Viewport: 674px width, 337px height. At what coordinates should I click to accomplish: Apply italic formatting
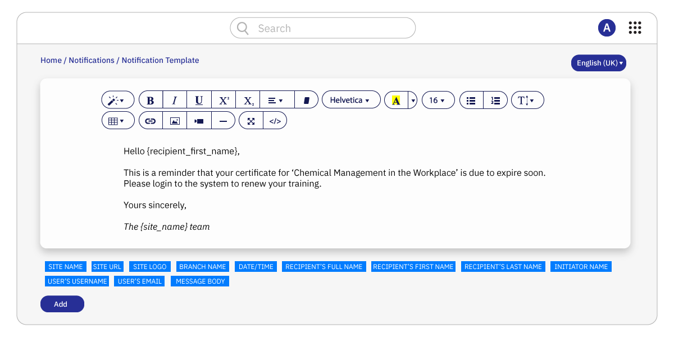[x=175, y=99]
